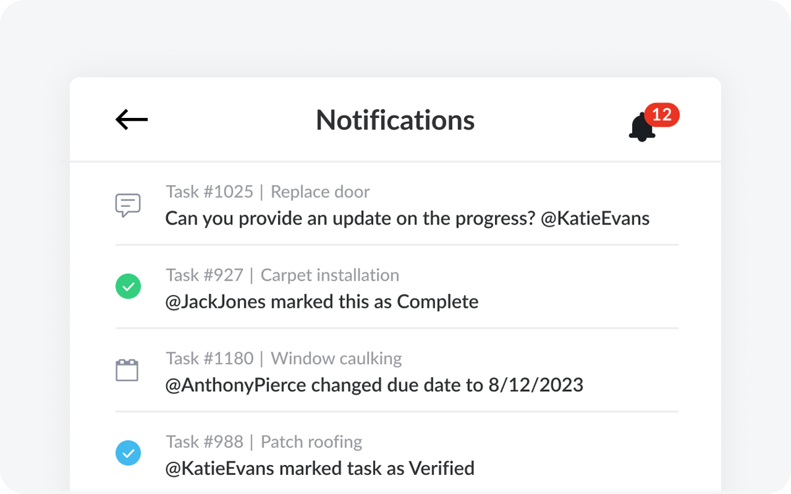Click the green complete checkmark icon

click(x=128, y=287)
